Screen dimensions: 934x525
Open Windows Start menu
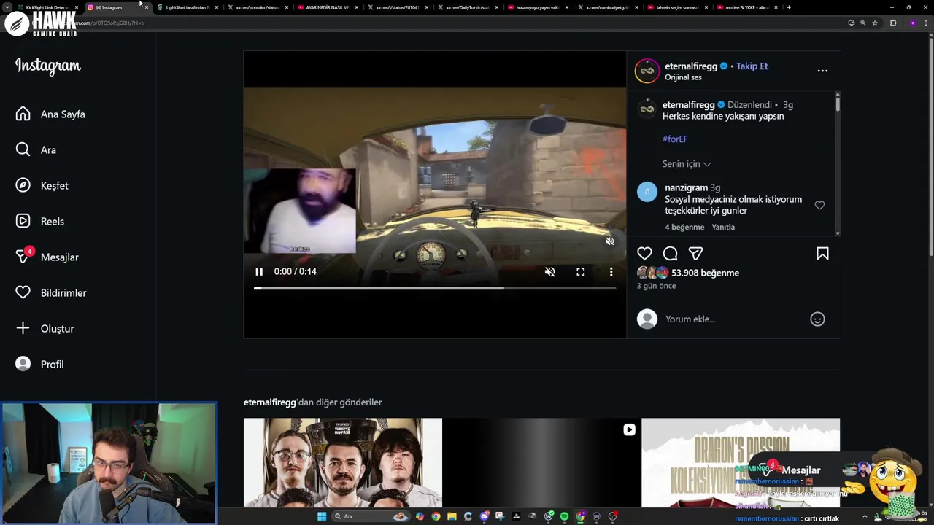[x=322, y=516]
